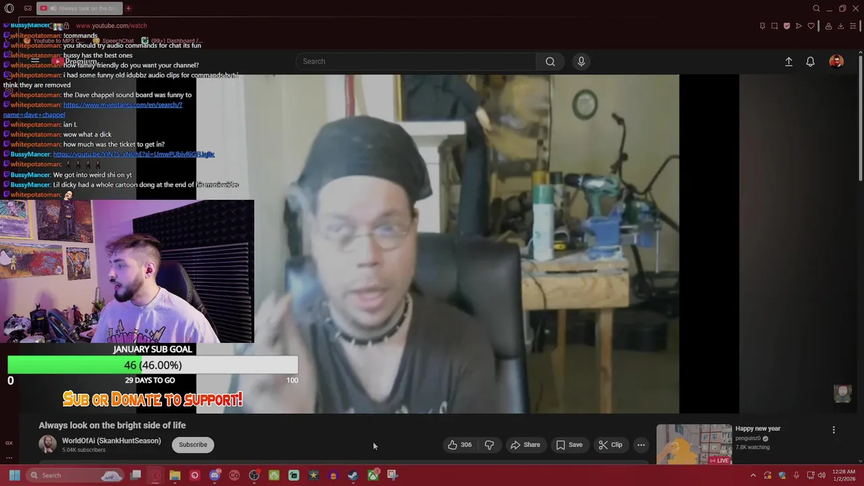This screenshot has height=486, width=864.
Task: Open OBS Studio from the taskbar
Action: (x=254, y=475)
